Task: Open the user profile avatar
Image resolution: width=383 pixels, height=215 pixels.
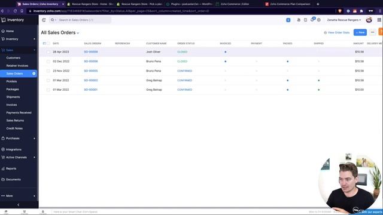Action: [x=369, y=20]
